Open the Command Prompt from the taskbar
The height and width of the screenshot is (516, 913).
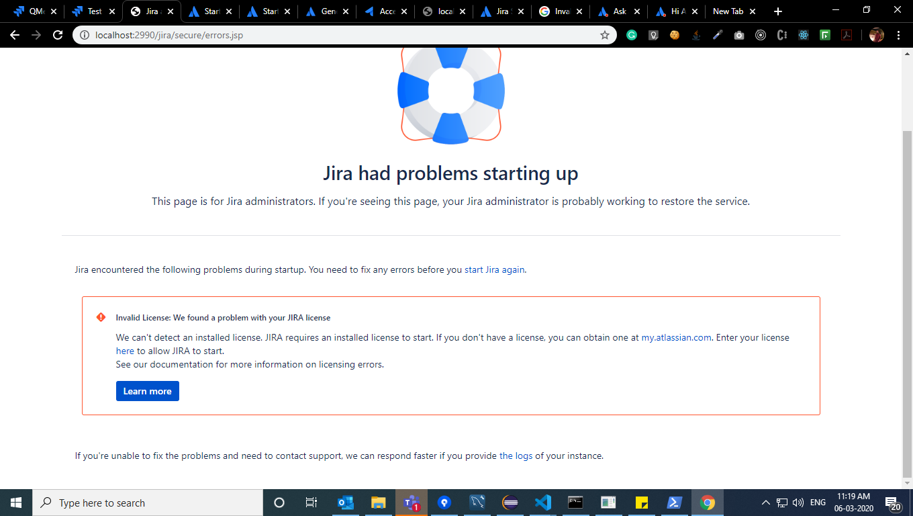(x=576, y=503)
